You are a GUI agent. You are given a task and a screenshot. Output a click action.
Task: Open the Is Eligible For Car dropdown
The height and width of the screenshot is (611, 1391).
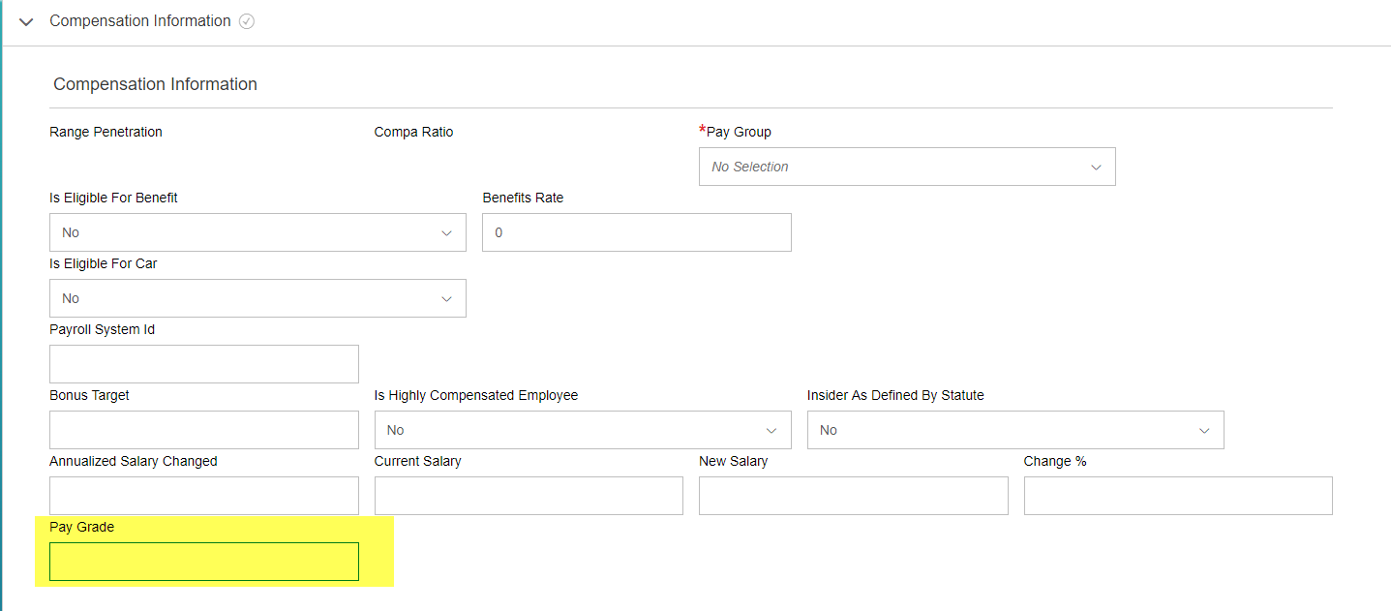[x=257, y=298]
